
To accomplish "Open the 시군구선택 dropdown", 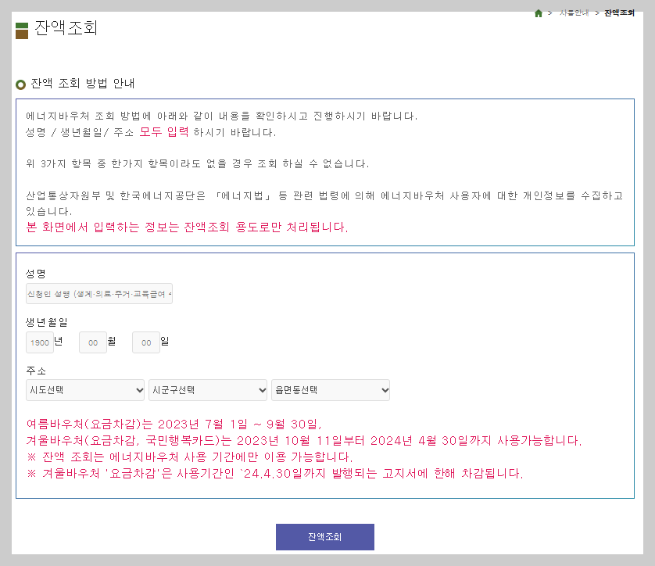I will 207,389.
